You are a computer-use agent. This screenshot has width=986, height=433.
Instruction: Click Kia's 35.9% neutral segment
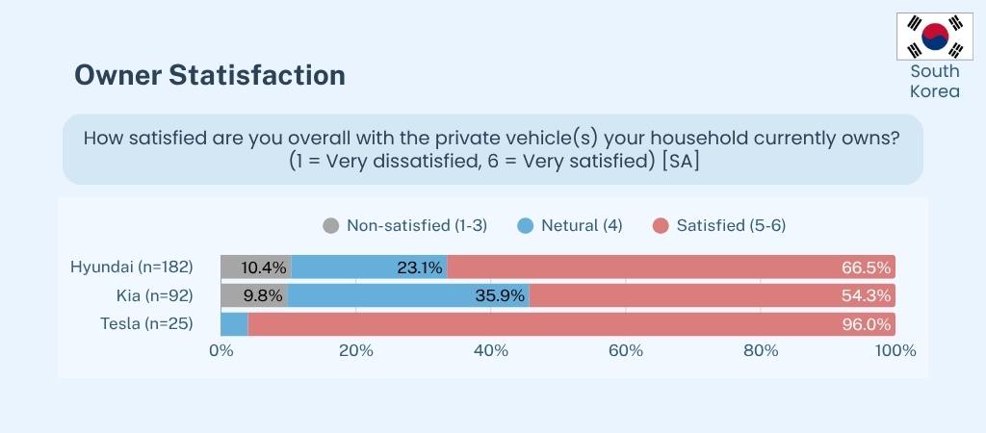pyautogui.click(x=408, y=295)
